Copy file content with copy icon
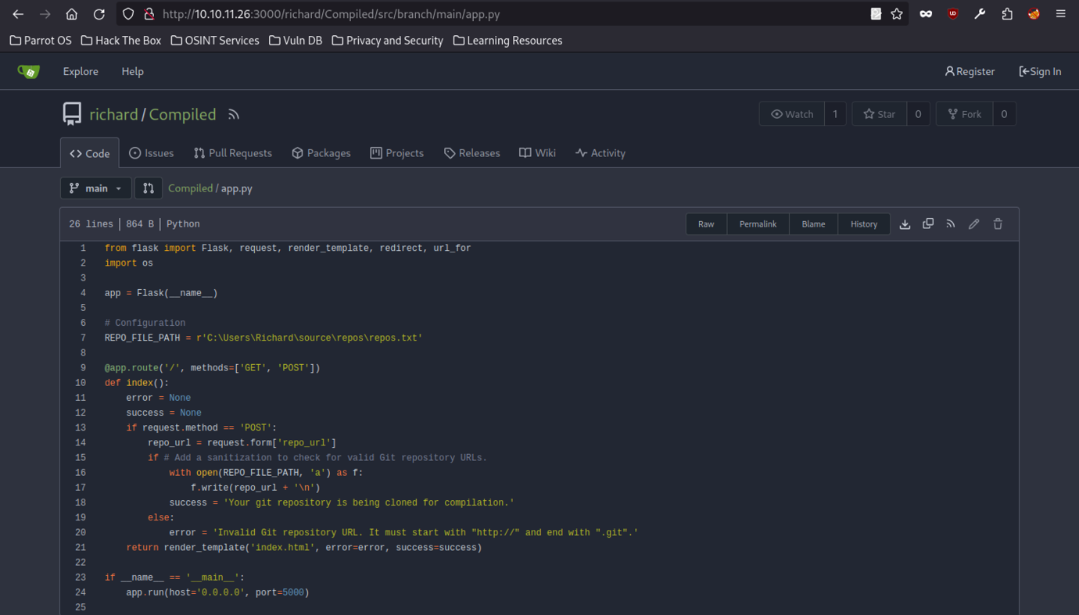Image resolution: width=1079 pixels, height=615 pixels. tap(928, 224)
